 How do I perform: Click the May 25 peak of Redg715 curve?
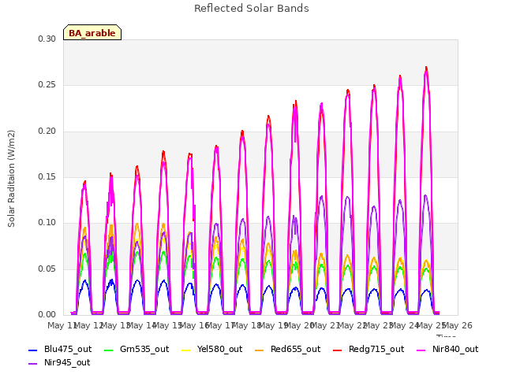coord(426,68)
